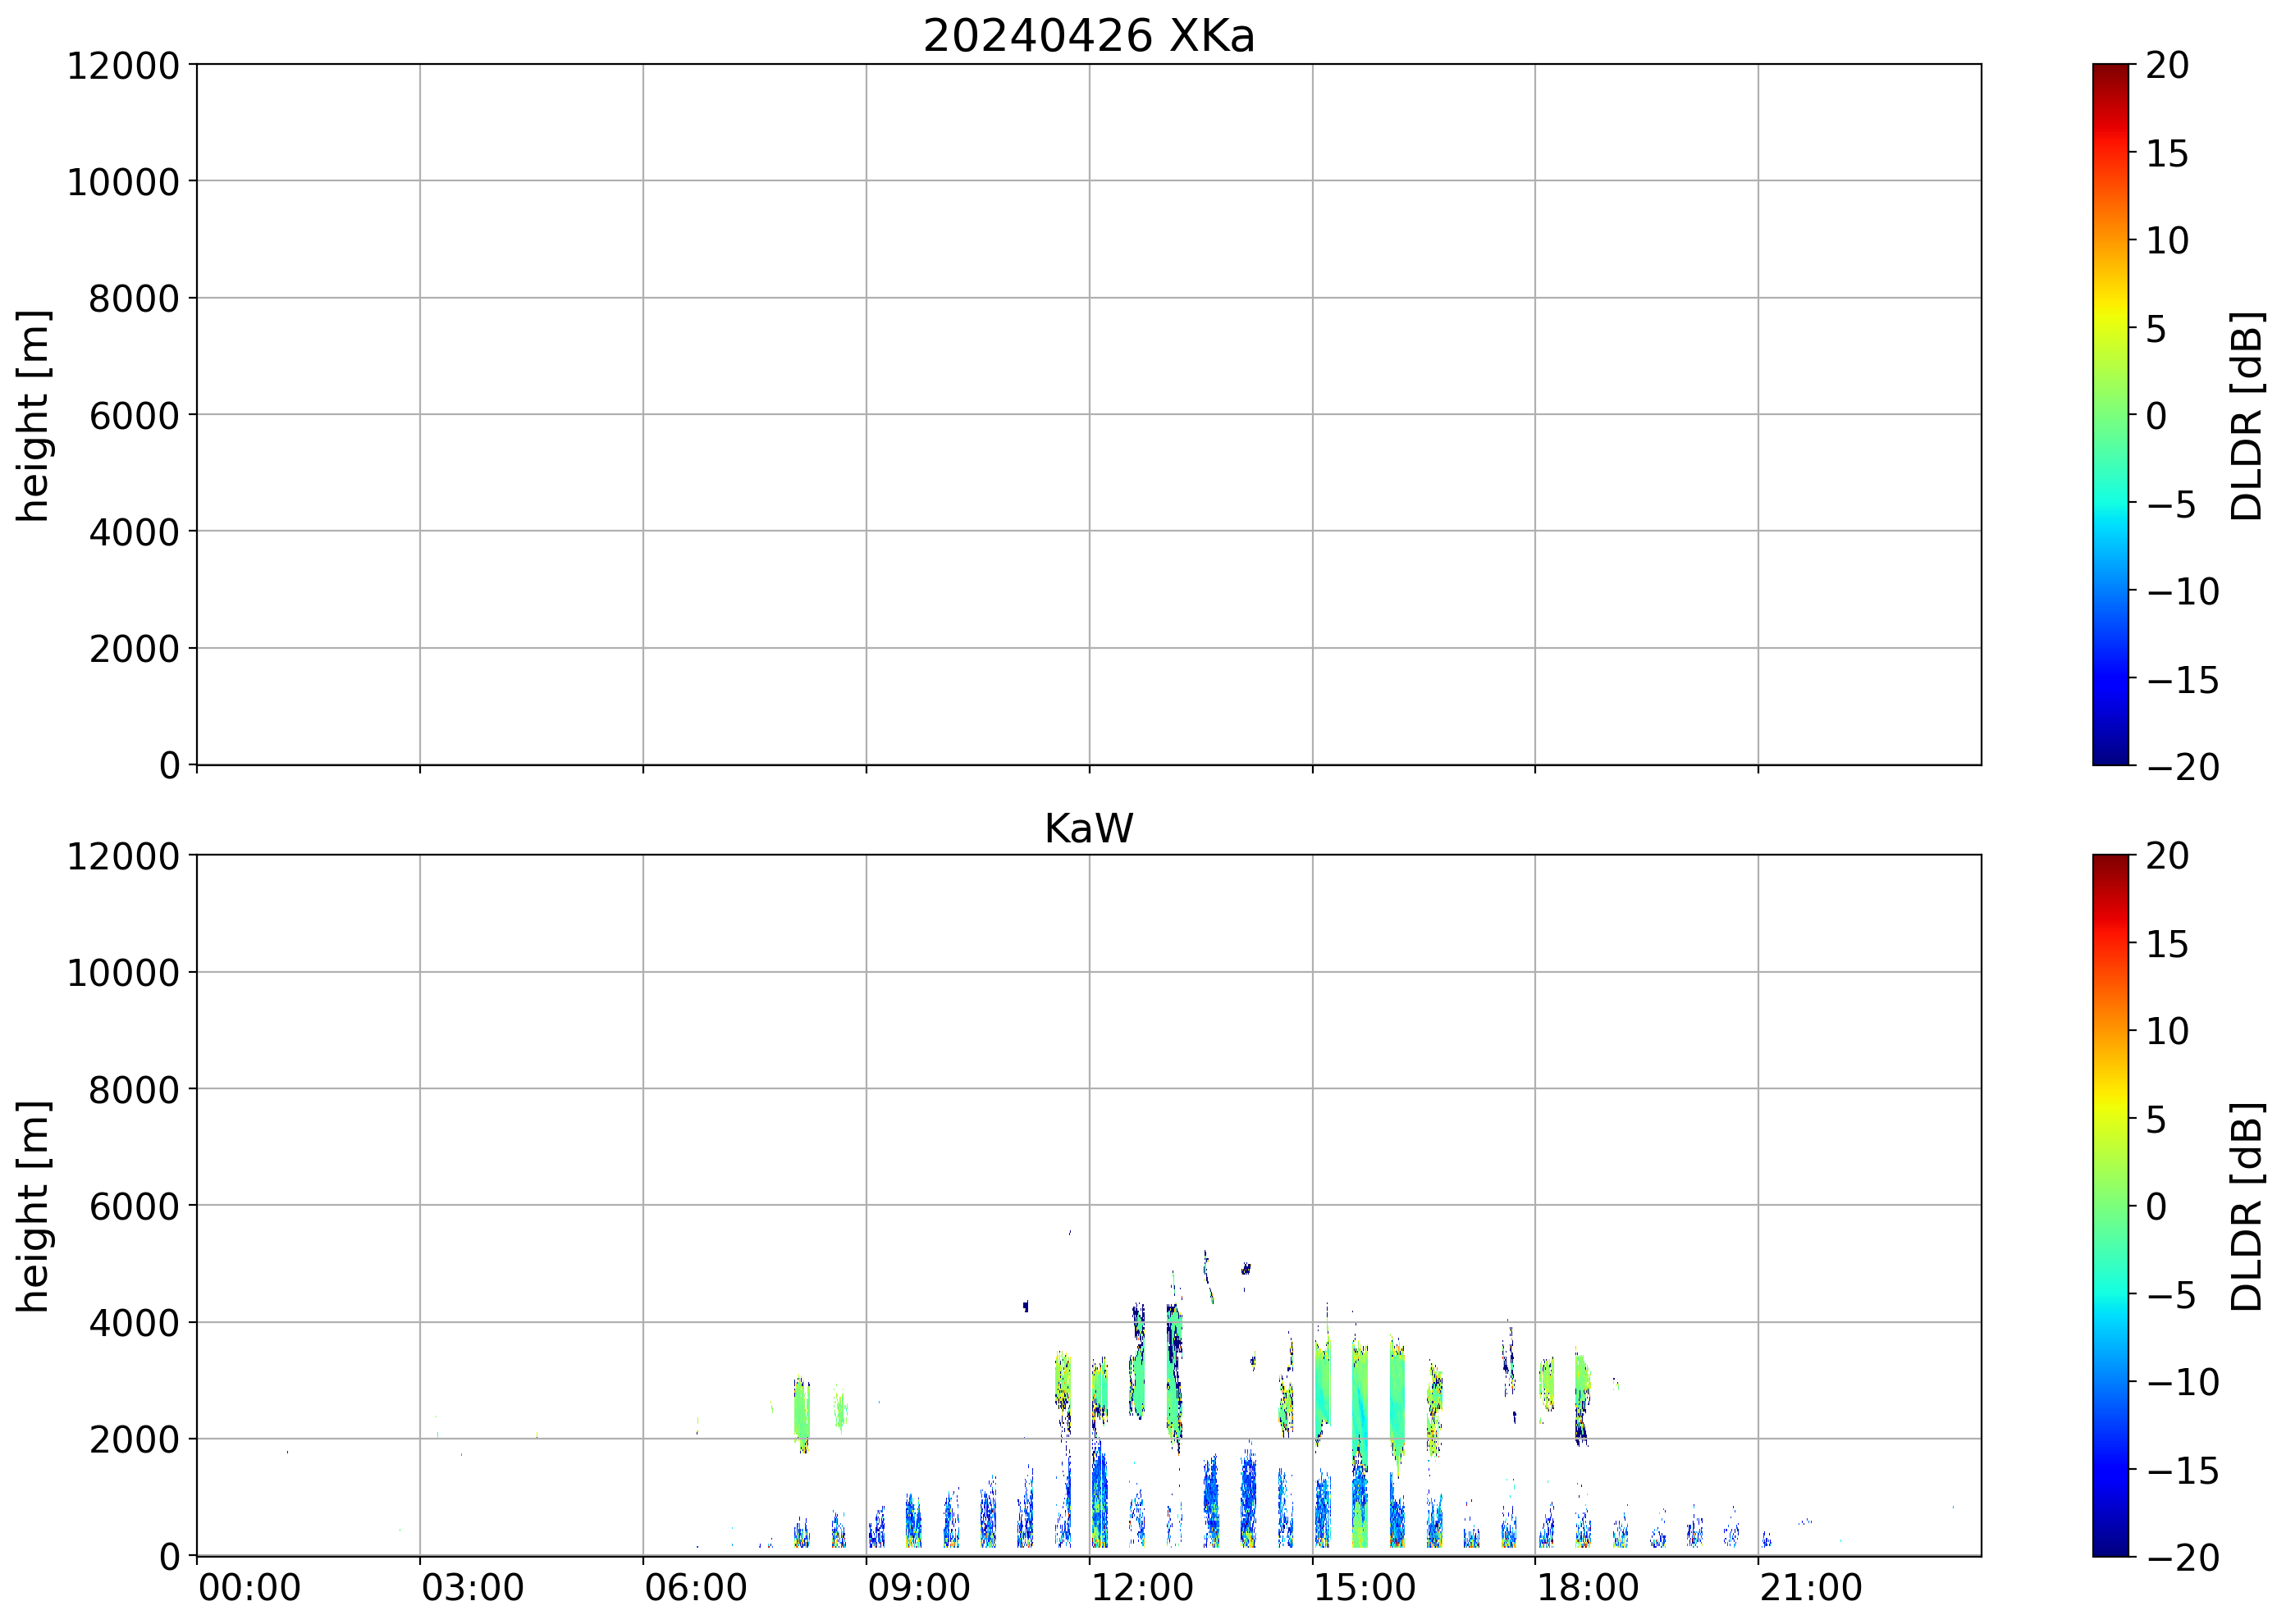
Task: Click the '06:00' time axis tick label
Action: 695,1587
